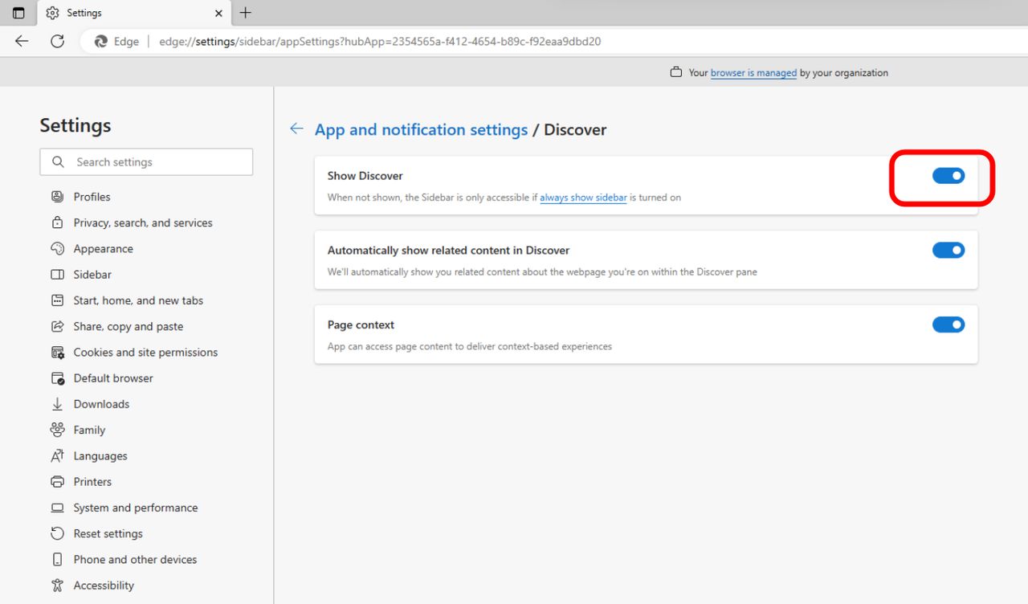Turn off the Show Discover toggle
1028x604 pixels.
[x=948, y=176]
